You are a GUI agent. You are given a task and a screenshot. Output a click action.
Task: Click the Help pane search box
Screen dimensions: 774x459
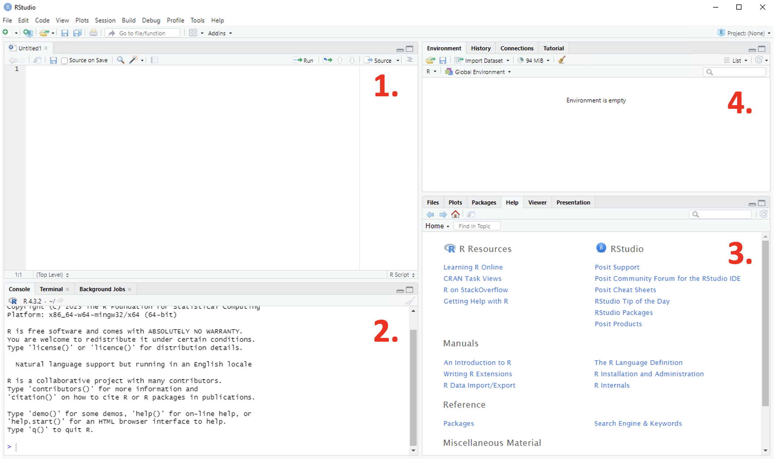pos(720,214)
